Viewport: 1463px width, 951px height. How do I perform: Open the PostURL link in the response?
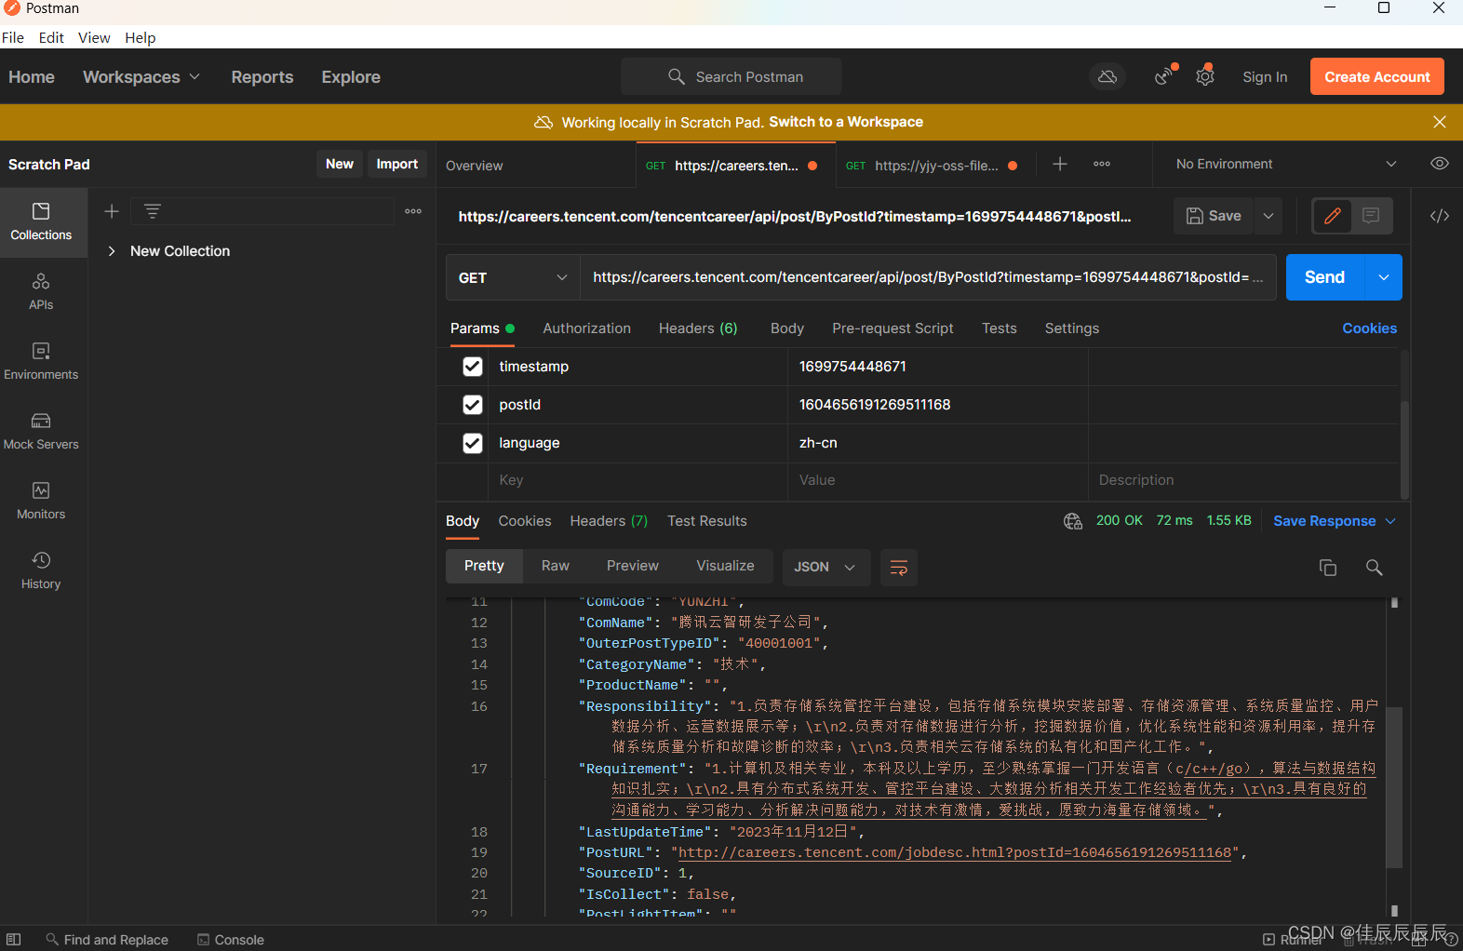click(x=955, y=852)
